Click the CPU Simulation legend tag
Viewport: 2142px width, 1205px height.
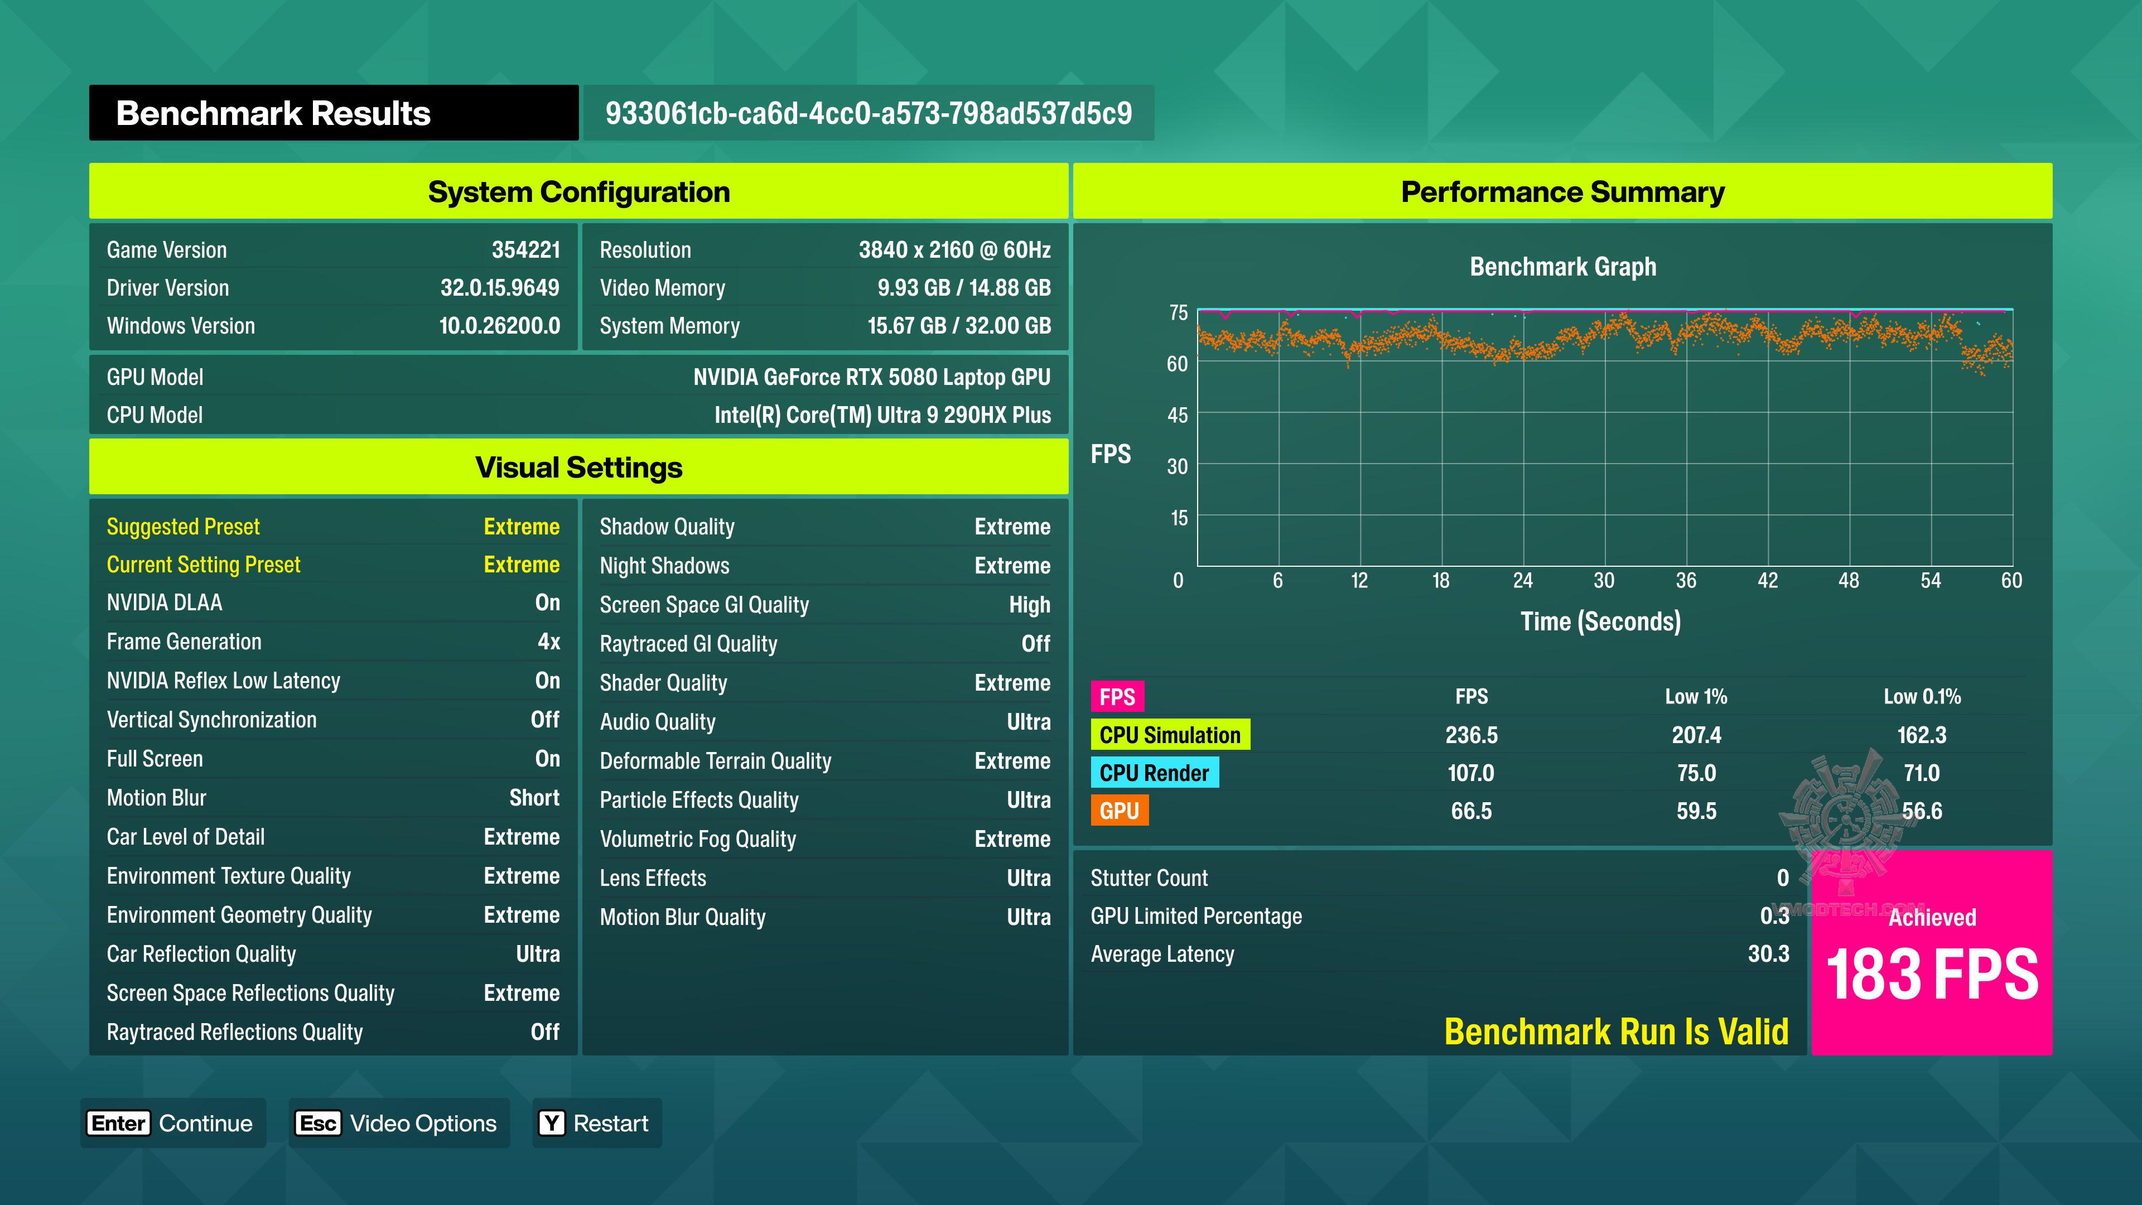tap(1170, 735)
